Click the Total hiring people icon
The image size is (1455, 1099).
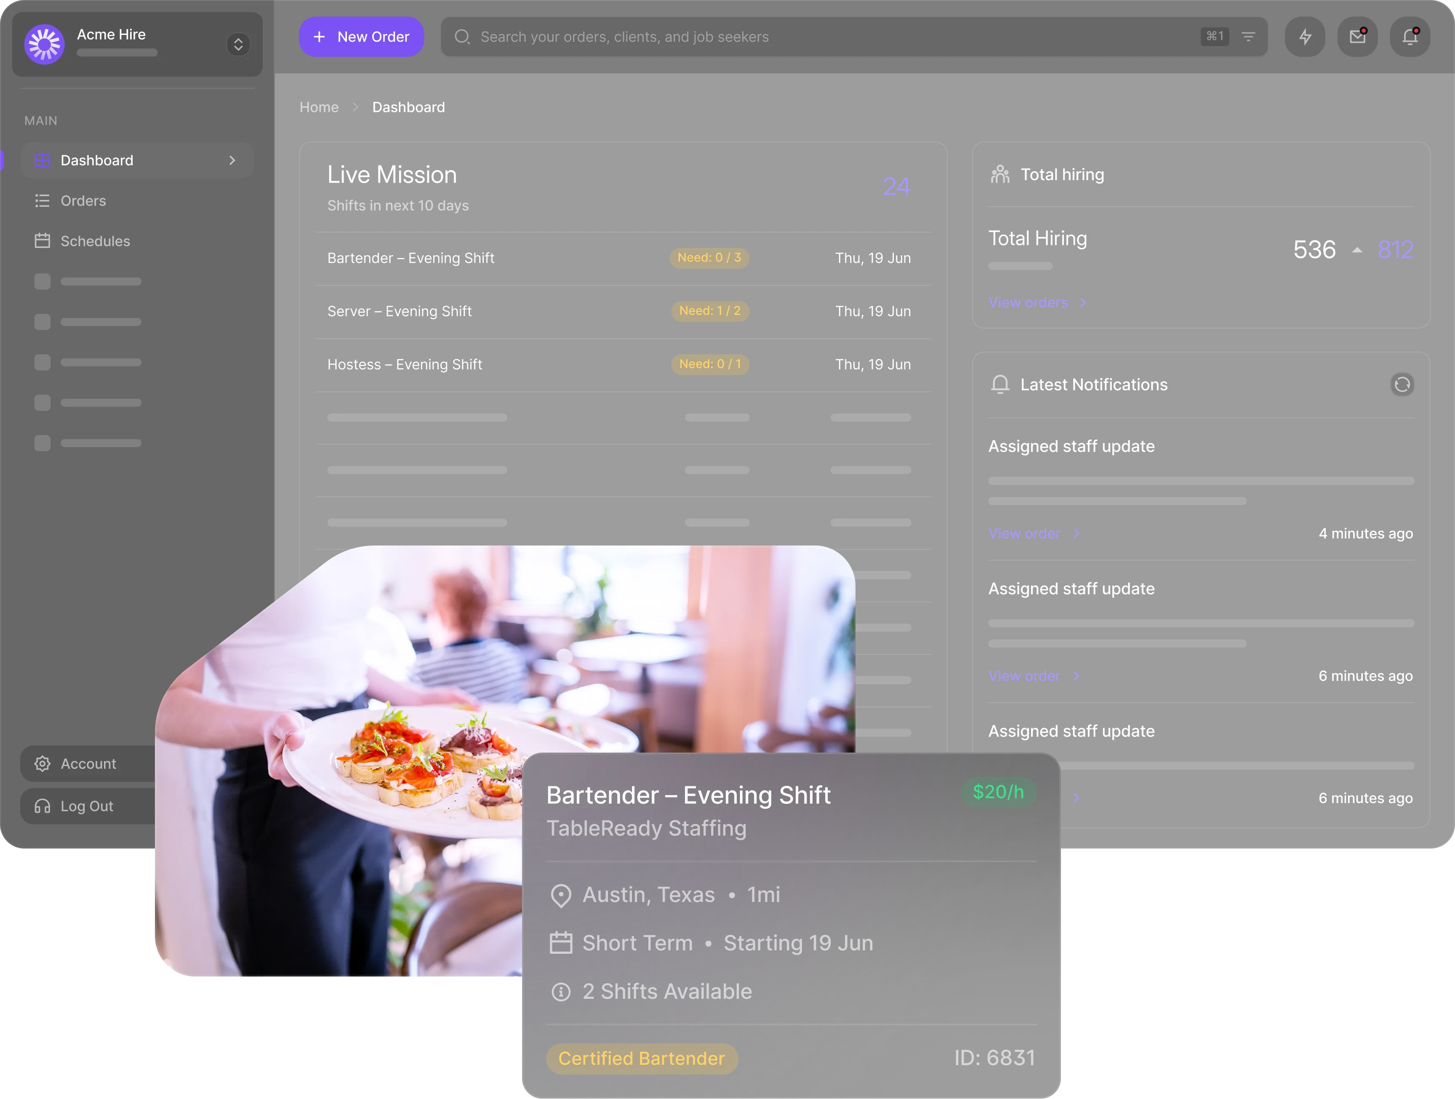point(1000,174)
